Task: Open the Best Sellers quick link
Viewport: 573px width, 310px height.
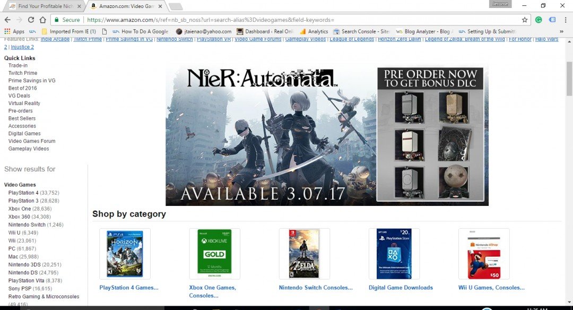Action: coord(22,118)
